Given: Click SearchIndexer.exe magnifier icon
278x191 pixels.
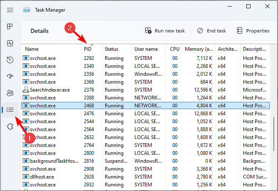Looking at the screenshot, I should [26, 90].
